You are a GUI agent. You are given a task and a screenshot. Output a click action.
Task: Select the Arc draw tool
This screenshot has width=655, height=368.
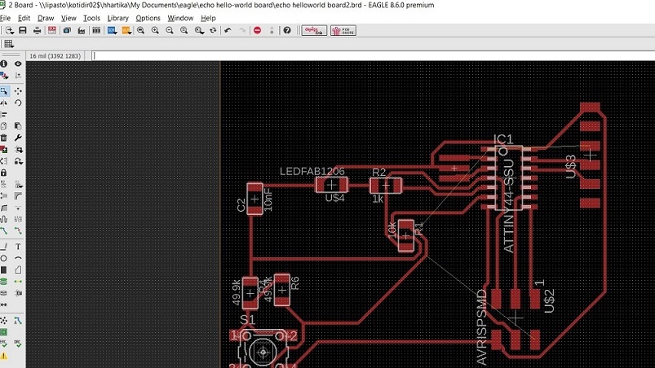coord(18,258)
